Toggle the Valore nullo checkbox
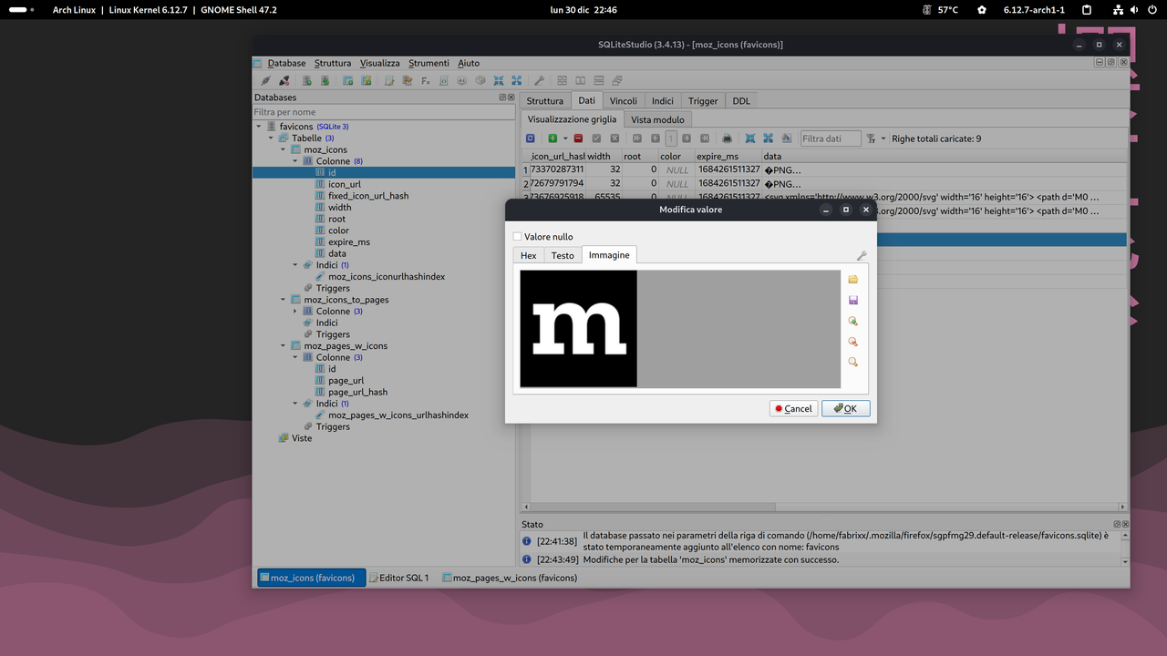Viewport: 1167px width, 656px height. point(518,237)
